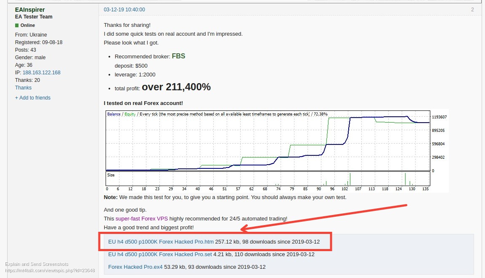Screen dimensions: 485x278
Task: Click the 'I tested on real Forex account!' heading
Action: pyautogui.click(x=143, y=103)
